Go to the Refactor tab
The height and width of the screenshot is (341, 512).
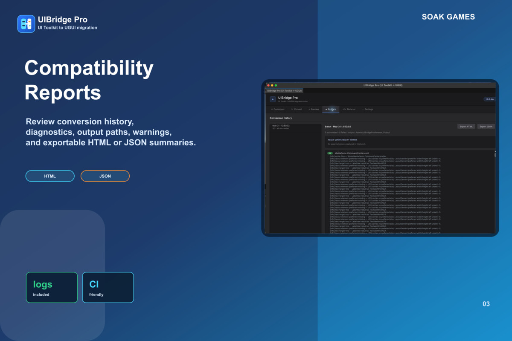349,109
